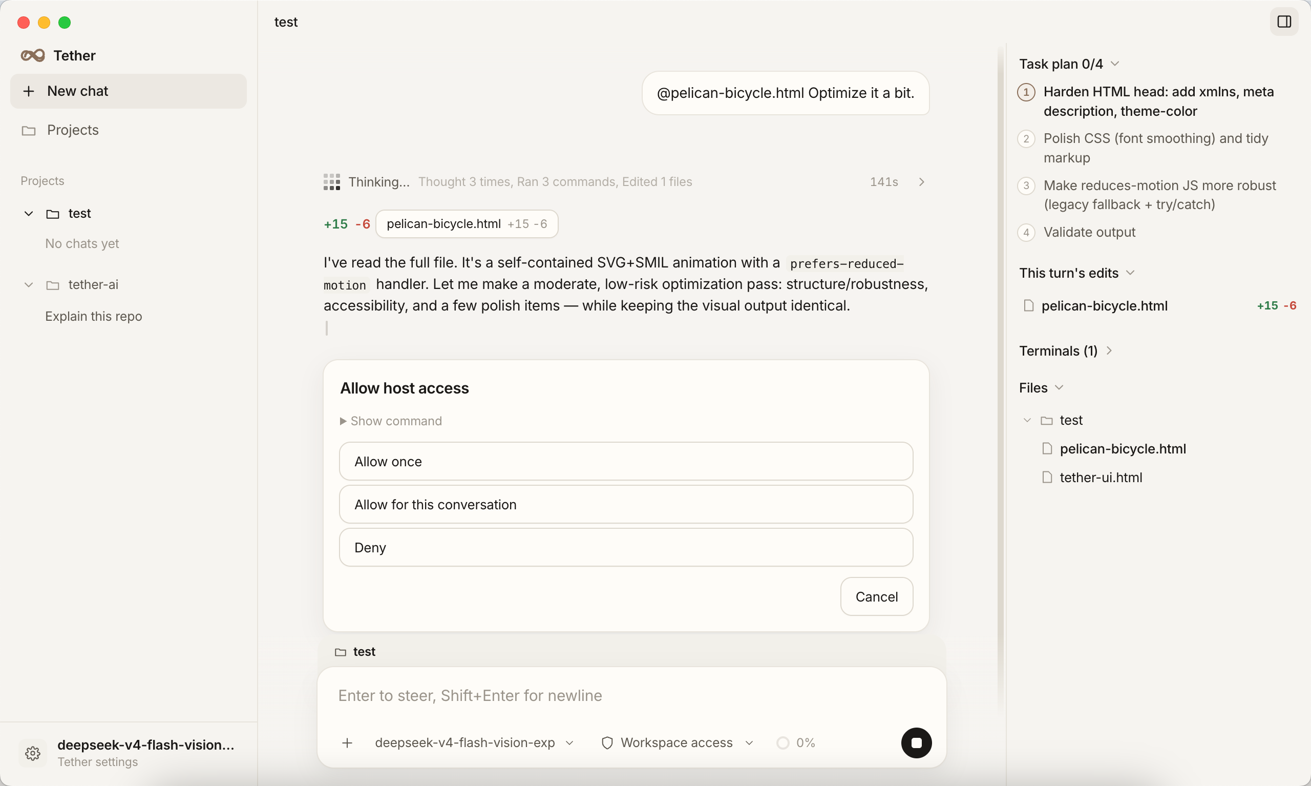This screenshot has height=786, width=1311.
Task: Open pelican-bicycle.html in Files tree
Action: (x=1123, y=449)
